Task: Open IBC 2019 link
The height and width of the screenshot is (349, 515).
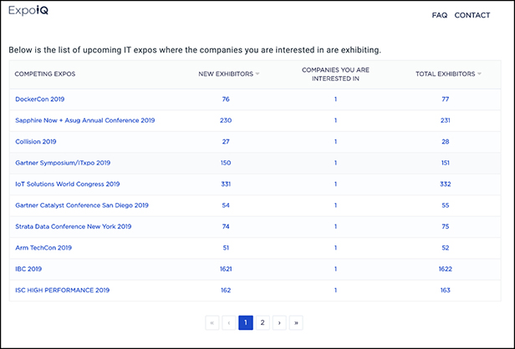Action: point(28,269)
